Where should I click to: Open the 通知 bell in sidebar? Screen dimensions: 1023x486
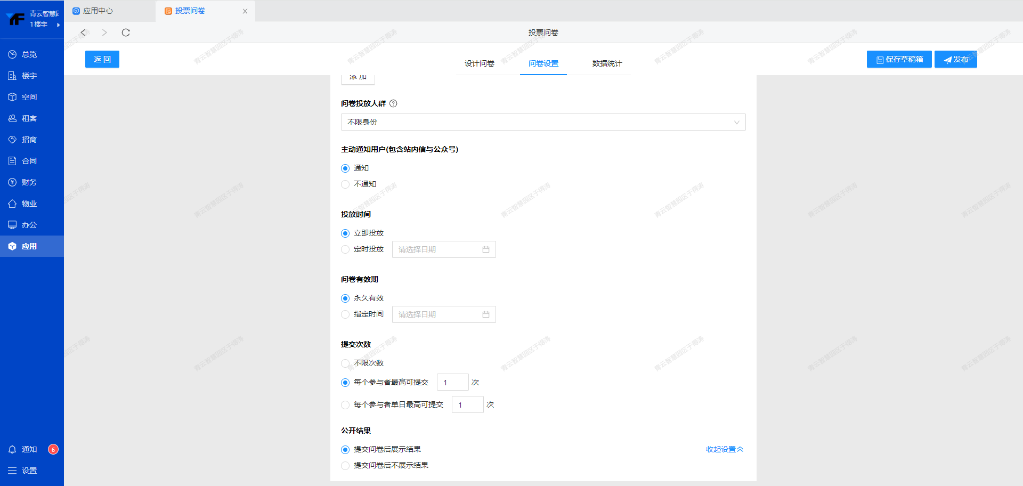(x=13, y=449)
